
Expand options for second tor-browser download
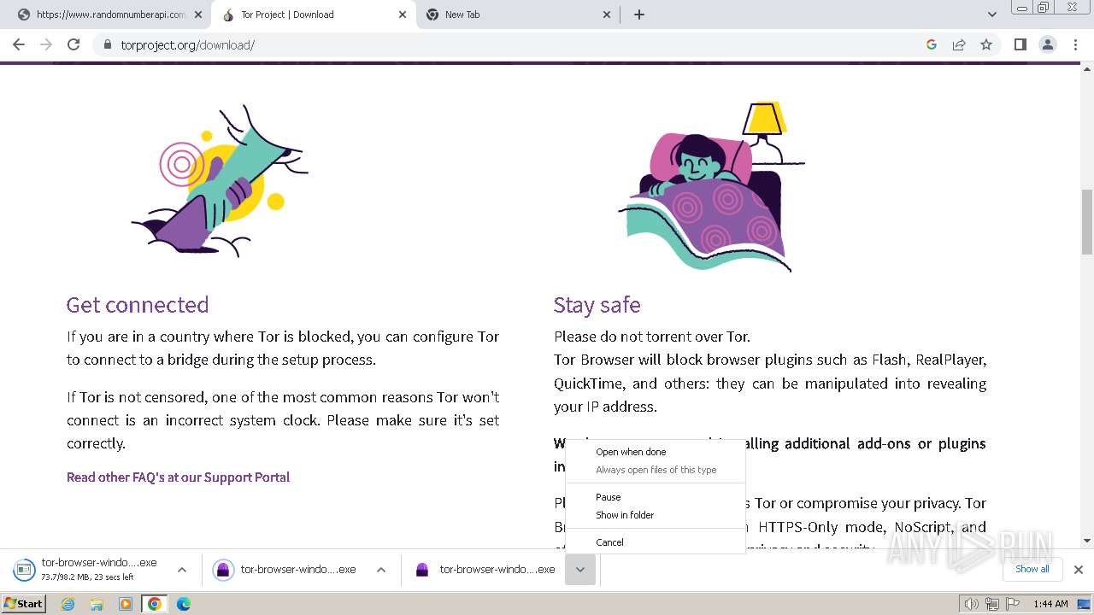click(x=381, y=570)
